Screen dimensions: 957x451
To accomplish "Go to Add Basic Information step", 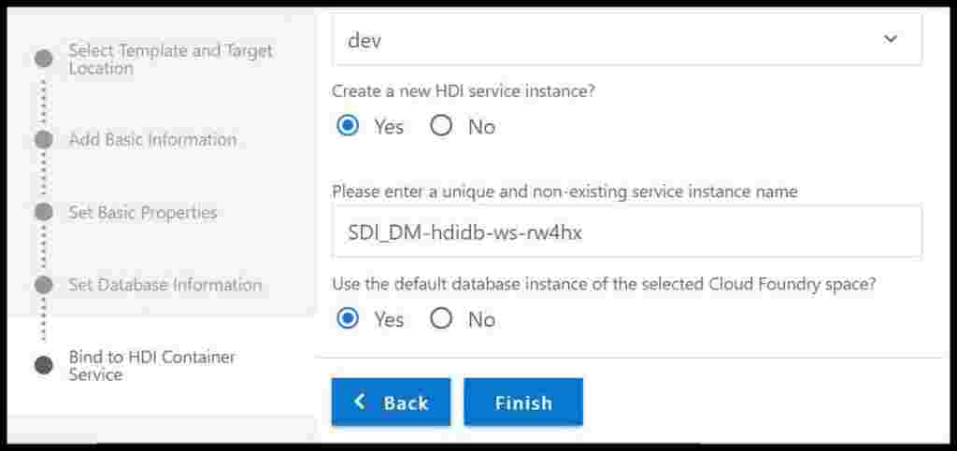I will (x=152, y=139).
